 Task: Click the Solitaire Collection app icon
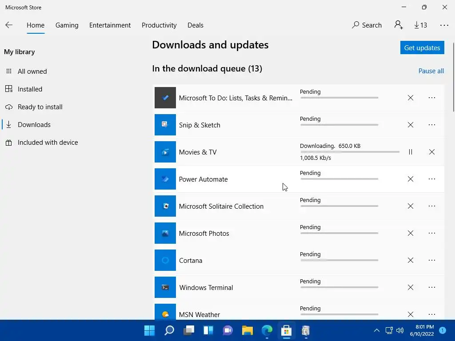[x=165, y=206]
